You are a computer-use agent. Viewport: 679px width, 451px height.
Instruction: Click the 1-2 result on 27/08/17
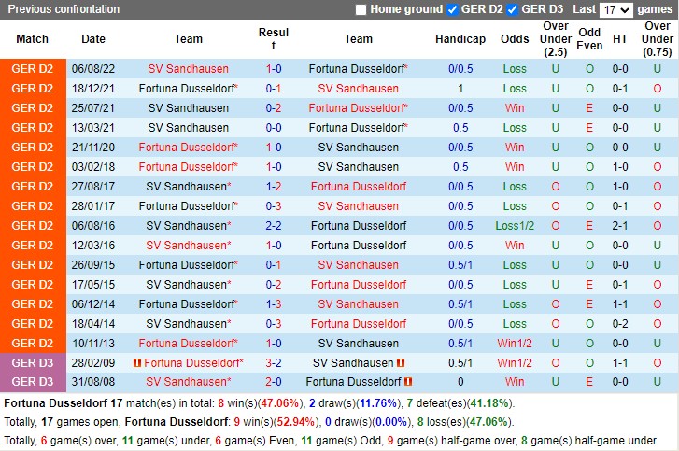coord(274,187)
